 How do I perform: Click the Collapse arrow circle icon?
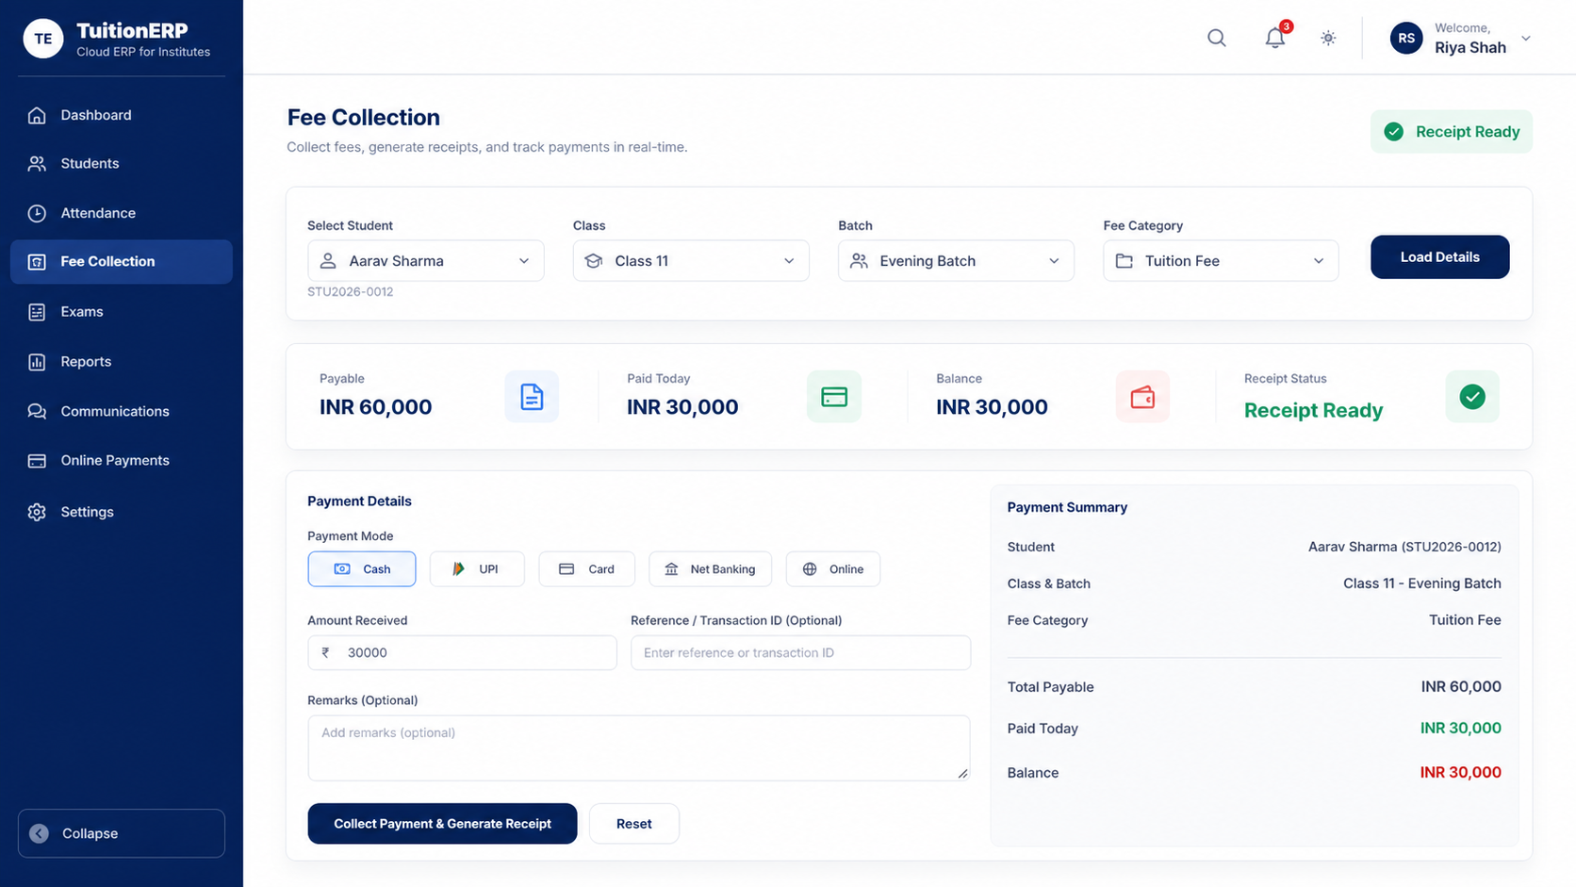39,833
